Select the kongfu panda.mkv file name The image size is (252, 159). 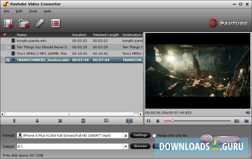pyautogui.click(x=32, y=41)
